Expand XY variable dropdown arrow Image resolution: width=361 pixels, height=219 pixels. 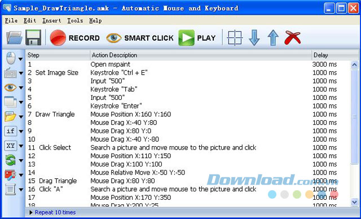click(21, 146)
